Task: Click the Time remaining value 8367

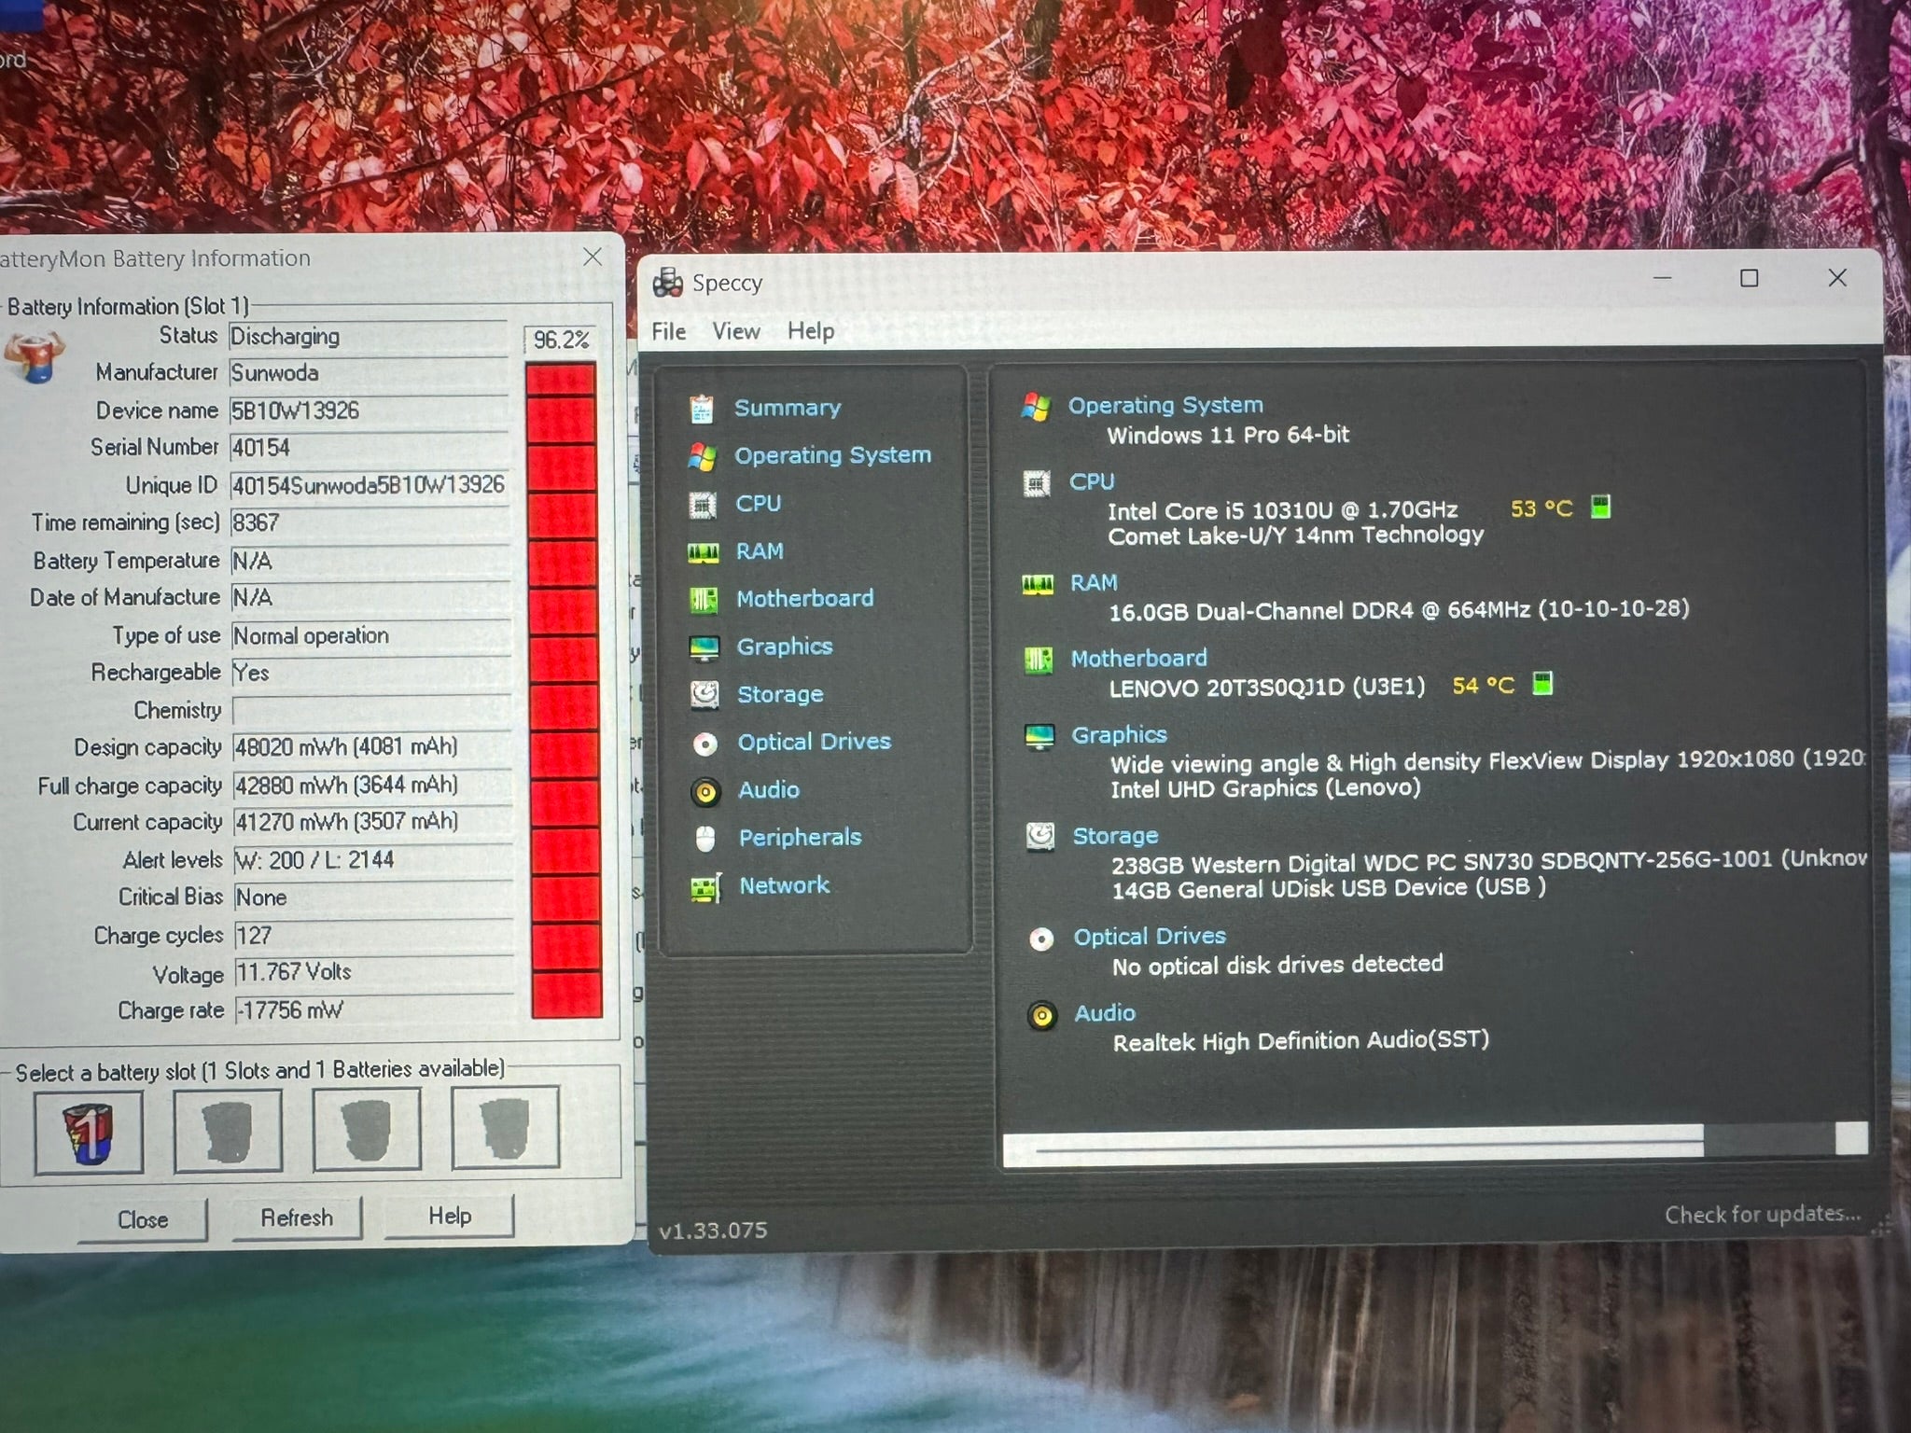Action: pyautogui.click(x=255, y=523)
